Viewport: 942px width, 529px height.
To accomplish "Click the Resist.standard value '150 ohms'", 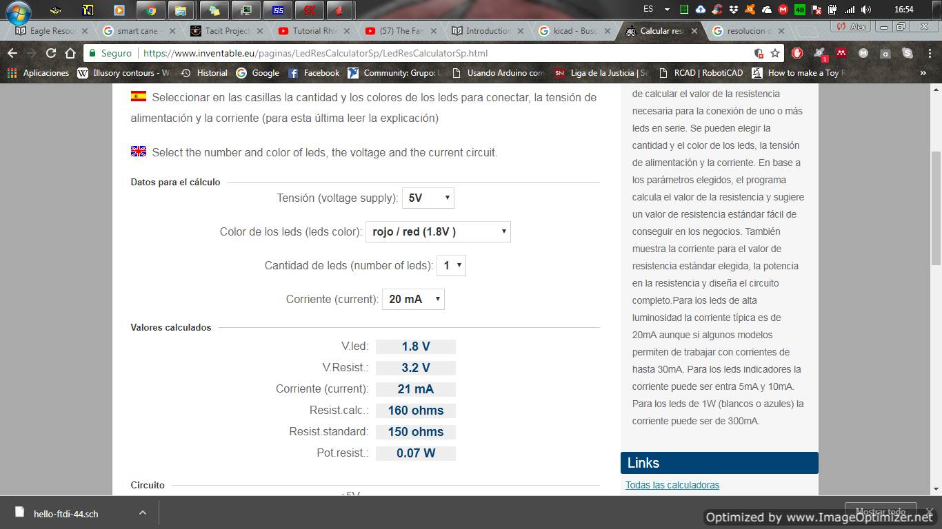I will pos(415,432).
